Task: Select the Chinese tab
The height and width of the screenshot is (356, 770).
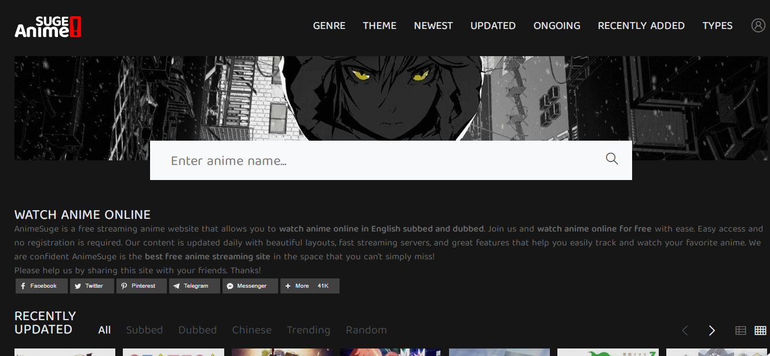Action: 252,330
